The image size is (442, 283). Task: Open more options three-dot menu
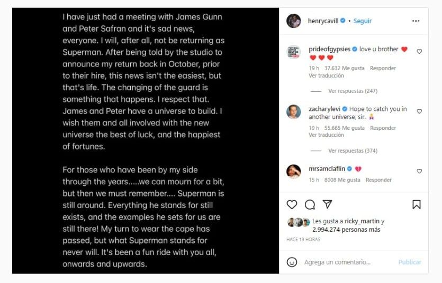[416, 21]
